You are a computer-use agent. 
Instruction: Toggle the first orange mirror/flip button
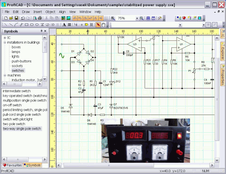tap(75, 18)
